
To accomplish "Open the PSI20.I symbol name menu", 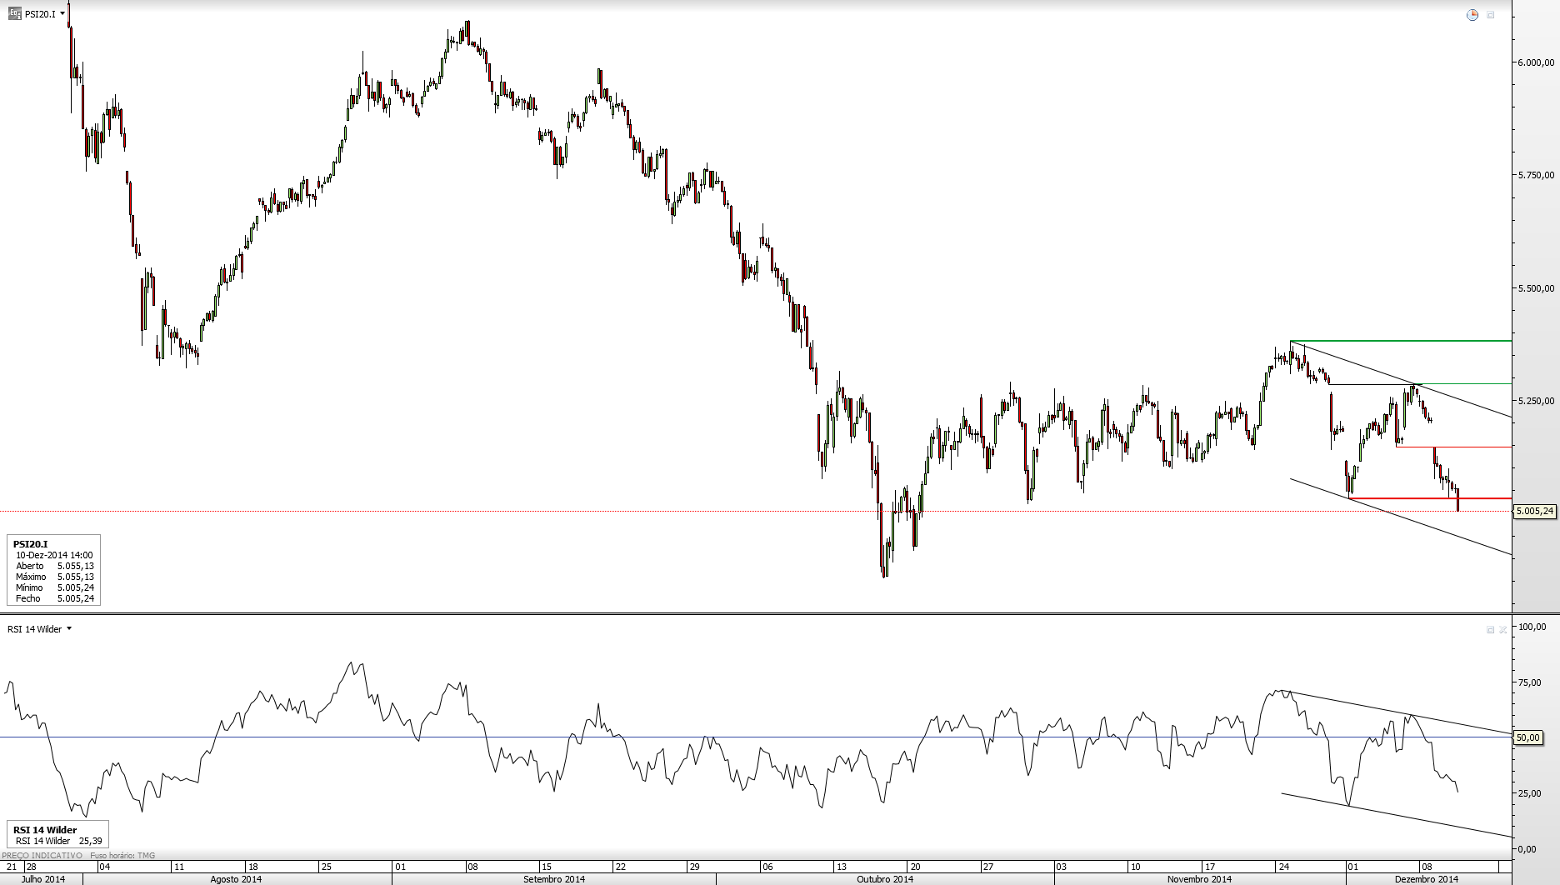I will [40, 14].
